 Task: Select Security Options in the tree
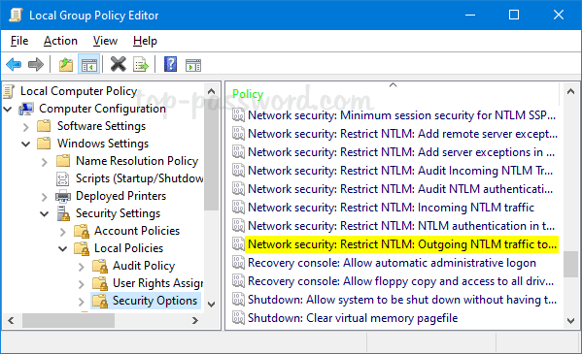point(154,301)
